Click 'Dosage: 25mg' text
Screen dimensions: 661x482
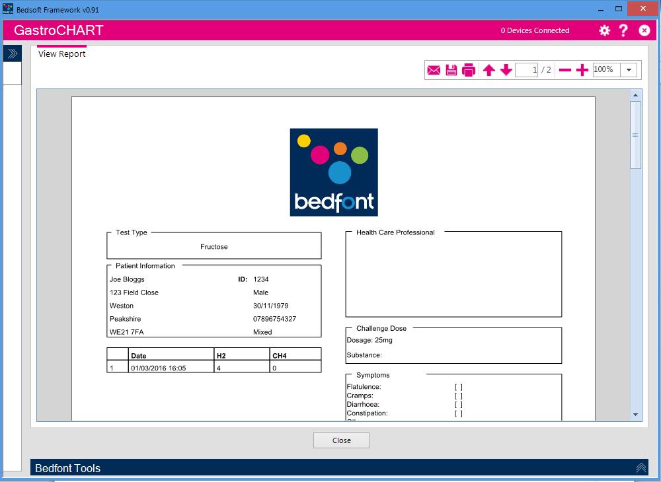tap(369, 340)
